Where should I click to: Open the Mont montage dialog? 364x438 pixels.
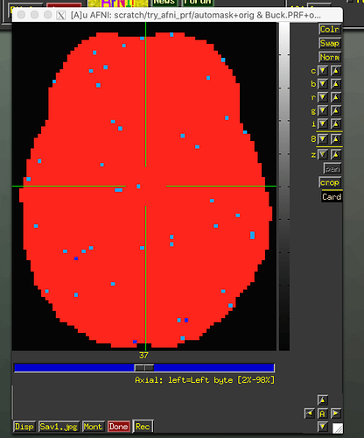93,427
